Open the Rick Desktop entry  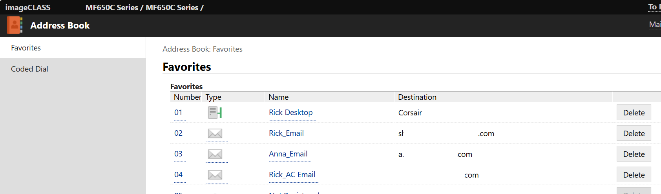(x=290, y=113)
